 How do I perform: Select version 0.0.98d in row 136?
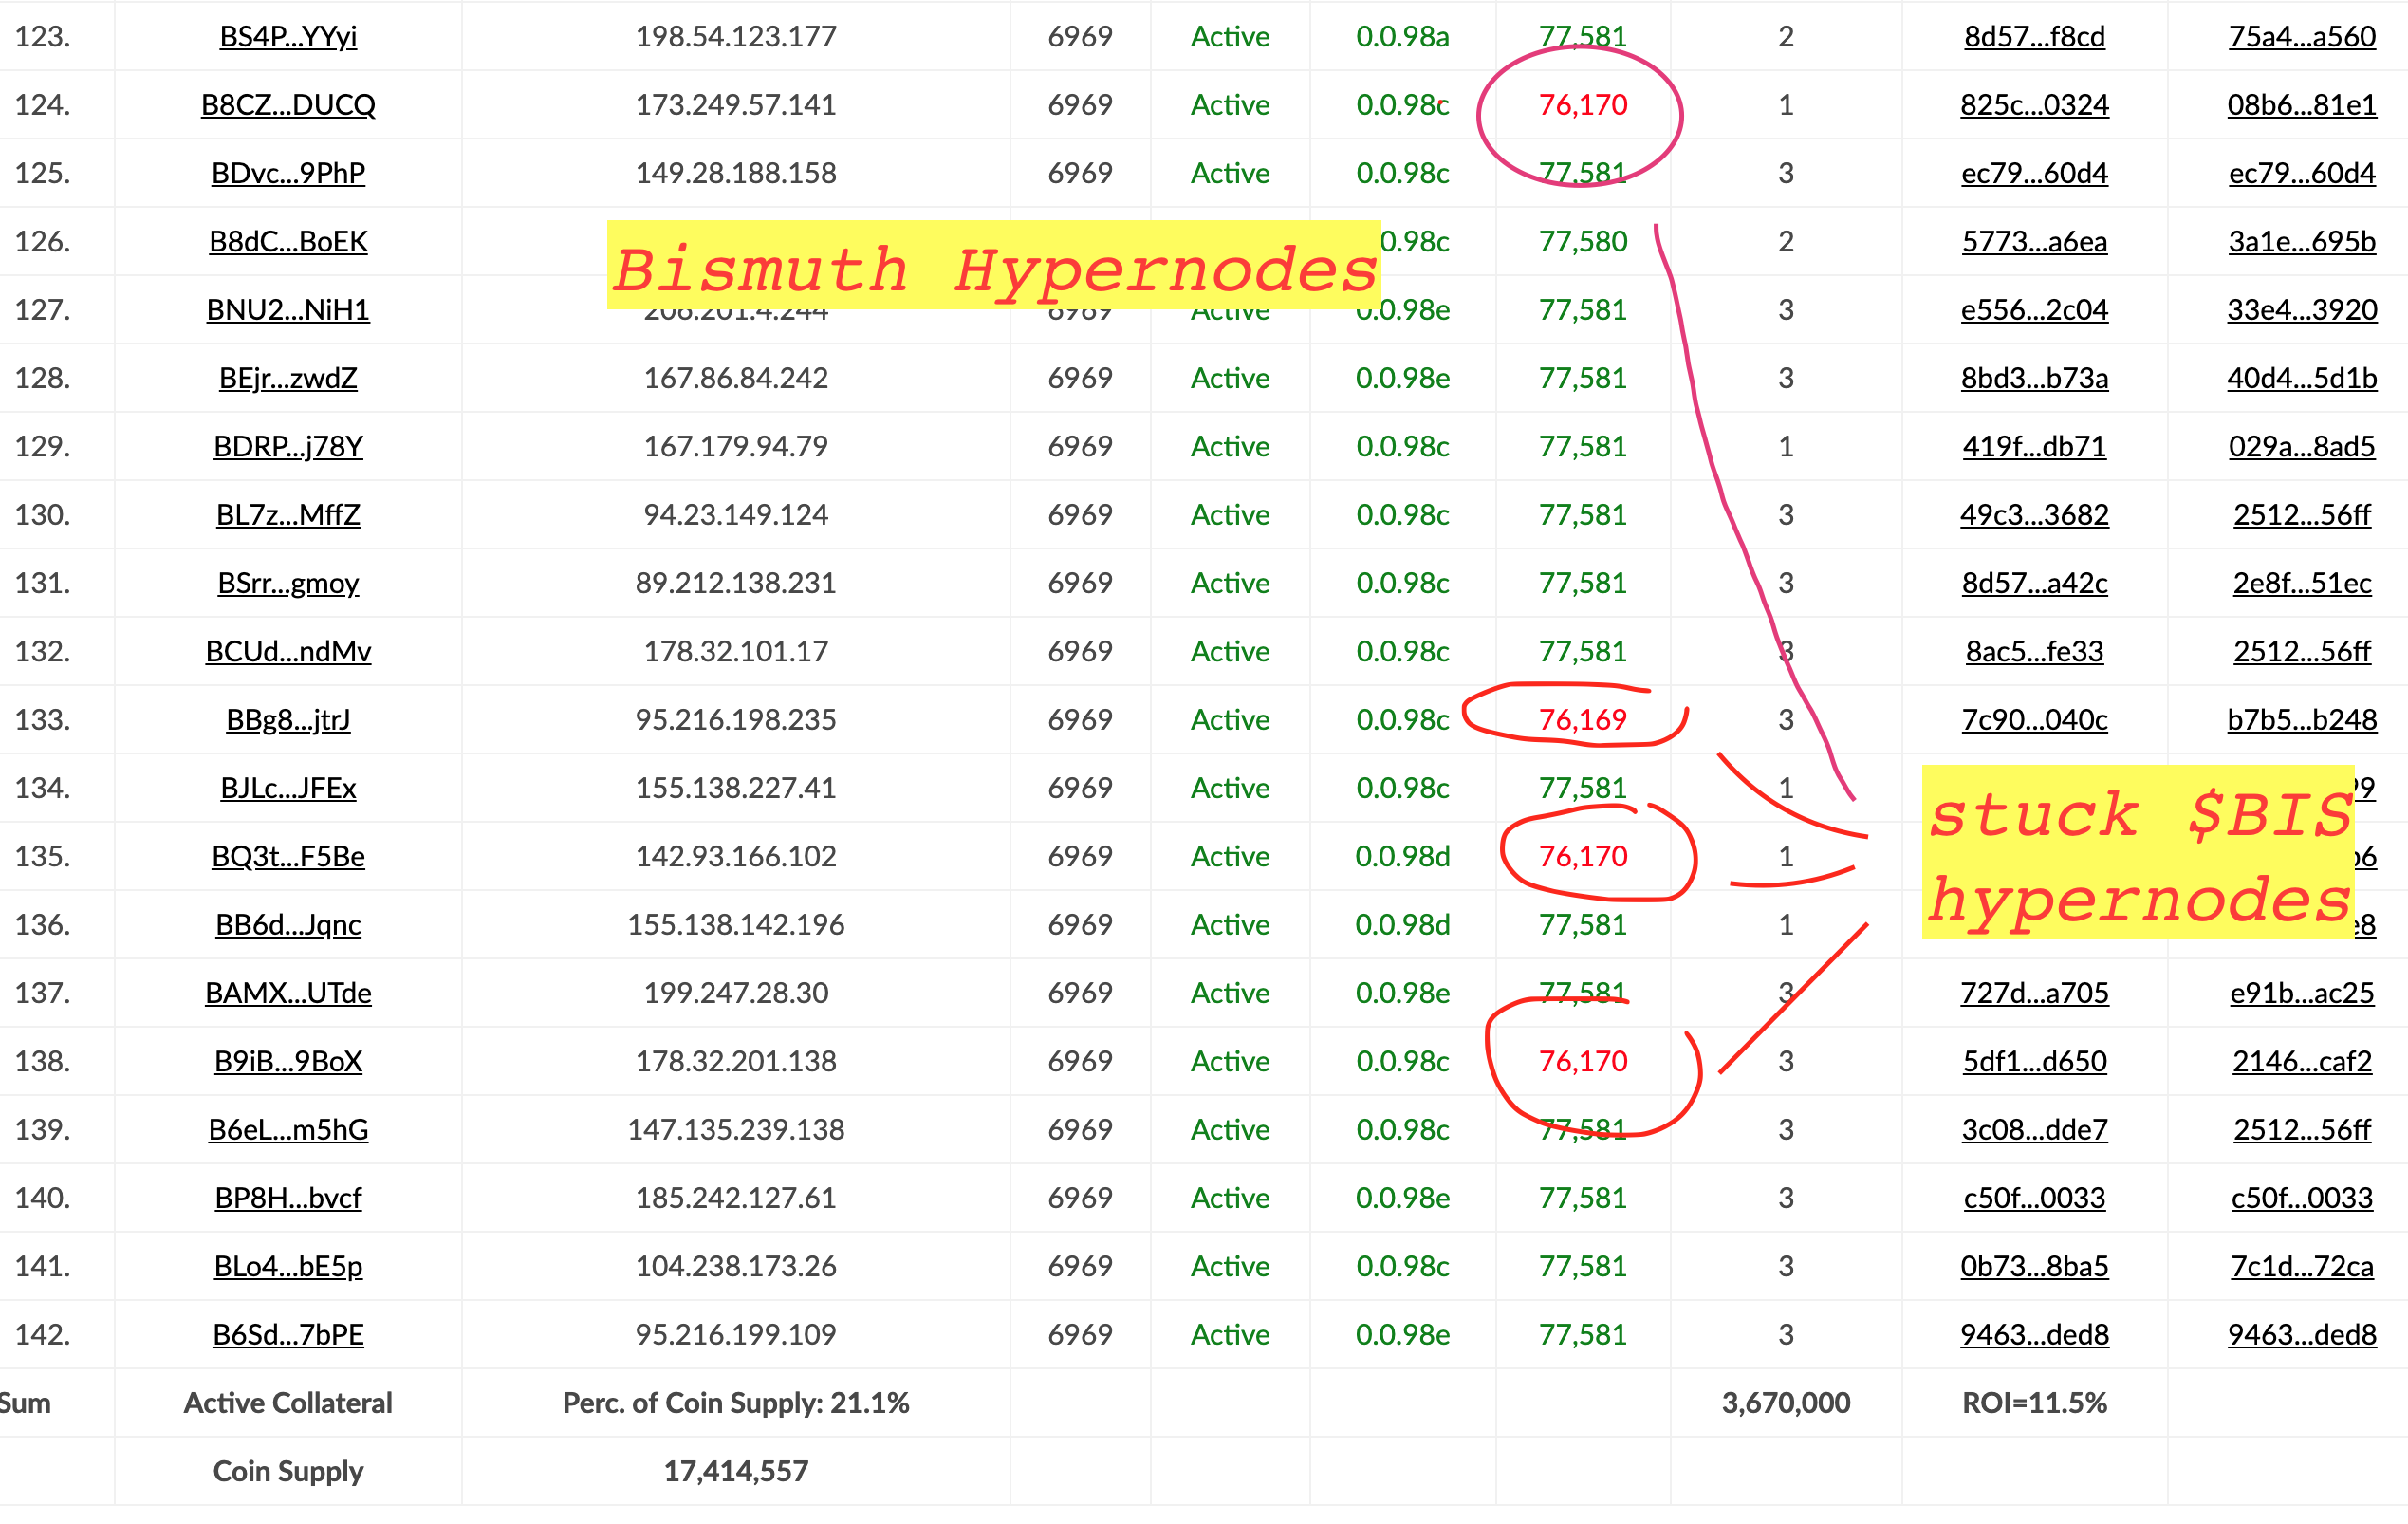(1402, 925)
